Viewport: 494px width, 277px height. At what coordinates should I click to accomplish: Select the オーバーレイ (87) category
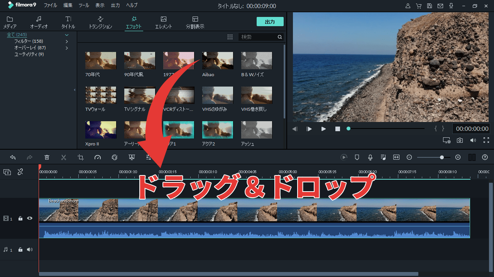pyautogui.click(x=30, y=48)
